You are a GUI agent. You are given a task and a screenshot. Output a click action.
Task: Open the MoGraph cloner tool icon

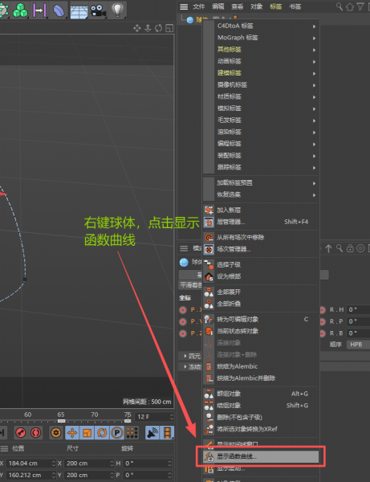(20, 10)
